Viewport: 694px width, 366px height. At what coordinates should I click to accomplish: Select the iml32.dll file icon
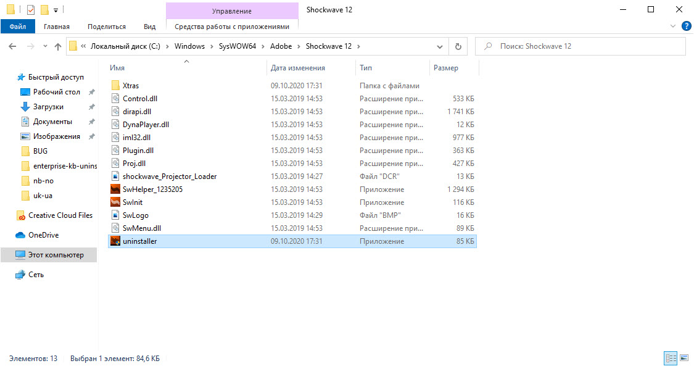(115, 137)
